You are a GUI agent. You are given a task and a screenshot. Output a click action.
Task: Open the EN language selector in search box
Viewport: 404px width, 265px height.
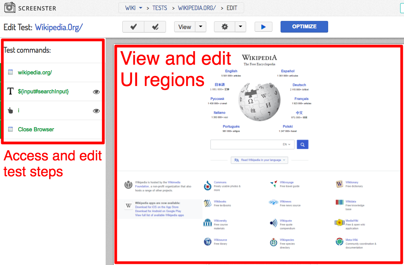[286, 145]
